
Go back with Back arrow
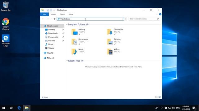[x=43, y=19]
